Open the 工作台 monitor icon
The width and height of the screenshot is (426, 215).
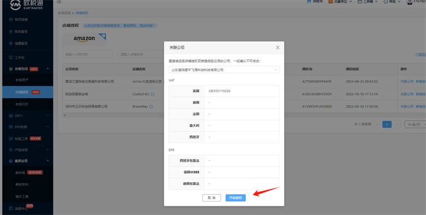[x=11, y=57]
